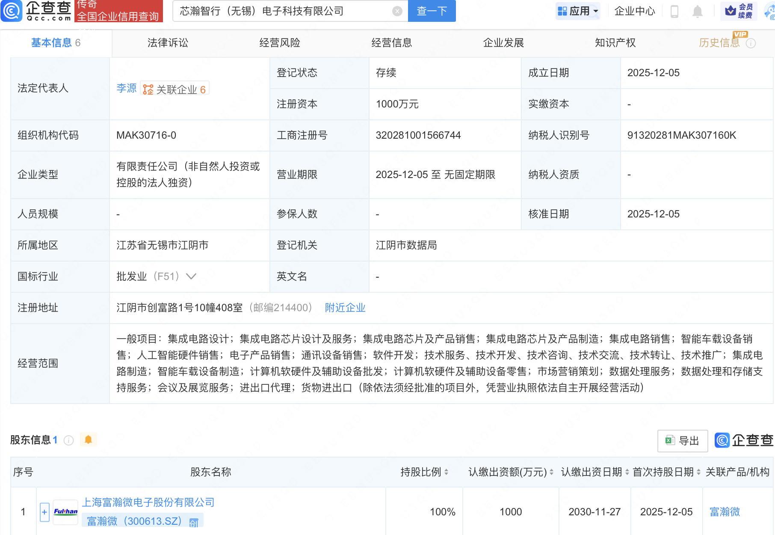Click the info icon beside 股东信息
The width and height of the screenshot is (775, 535).
[x=68, y=440]
